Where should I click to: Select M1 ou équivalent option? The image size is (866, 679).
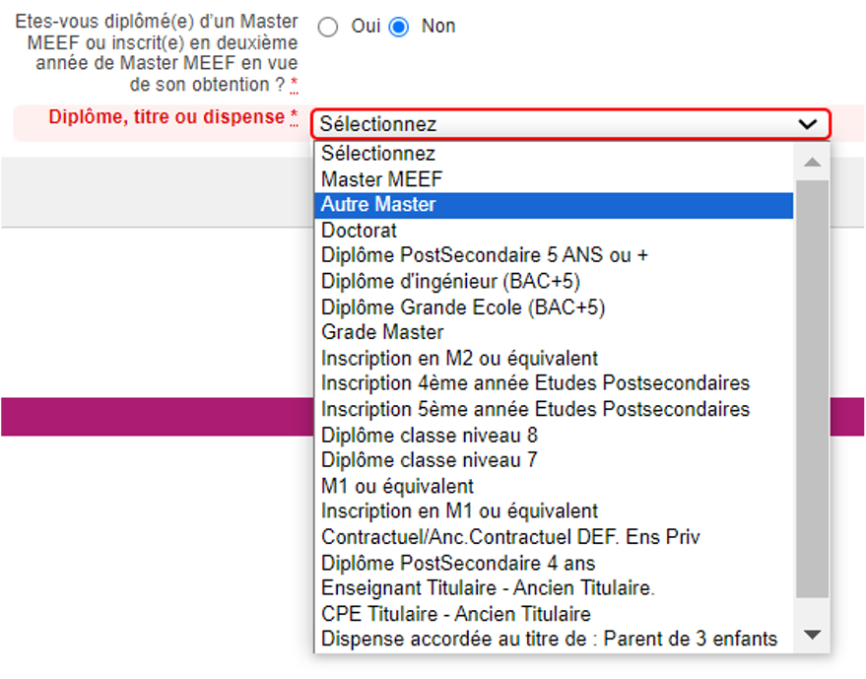(397, 486)
